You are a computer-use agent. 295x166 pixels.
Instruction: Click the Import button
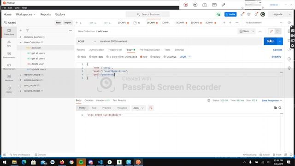coord(68,23)
